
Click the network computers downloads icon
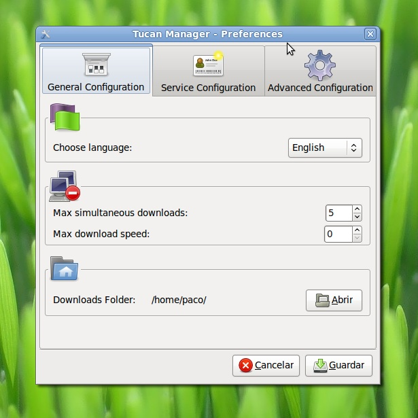[65, 186]
